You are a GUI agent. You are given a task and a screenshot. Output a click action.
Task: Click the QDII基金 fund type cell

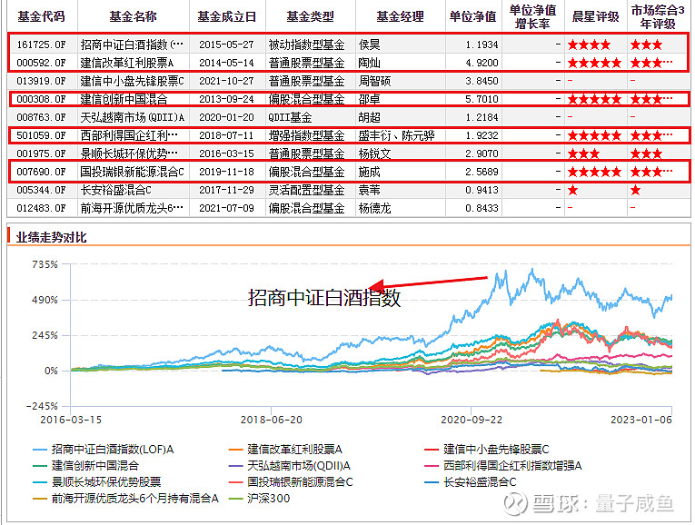[x=290, y=117]
